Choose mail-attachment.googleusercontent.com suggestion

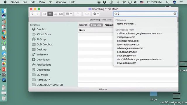[x=145, y=34]
